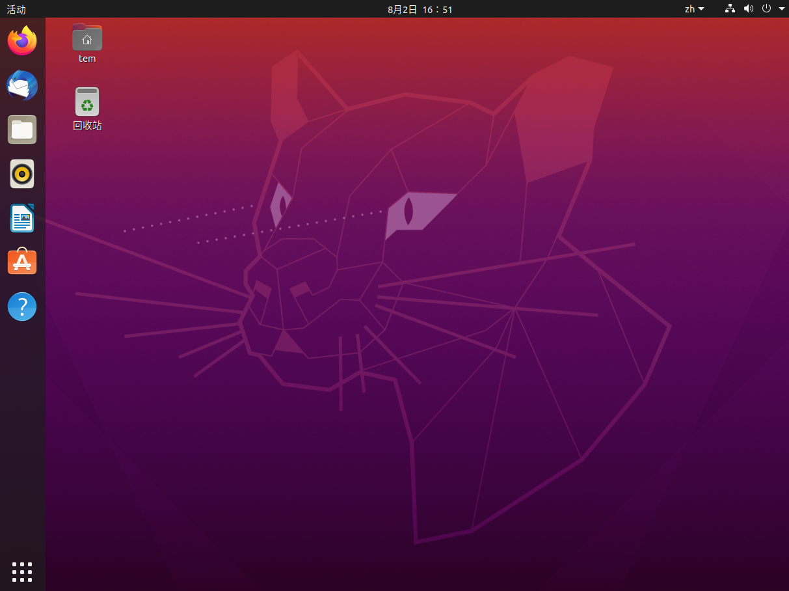Click the power icon in top bar
Image resolution: width=789 pixels, height=591 pixels.
click(x=766, y=8)
